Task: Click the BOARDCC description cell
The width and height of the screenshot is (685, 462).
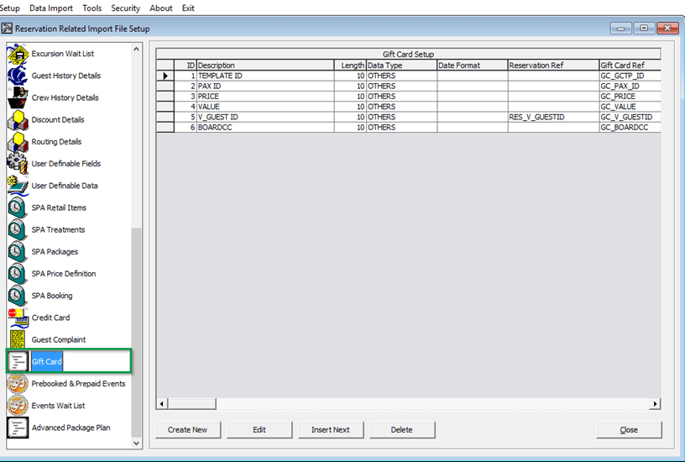Action: click(x=265, y=127)
